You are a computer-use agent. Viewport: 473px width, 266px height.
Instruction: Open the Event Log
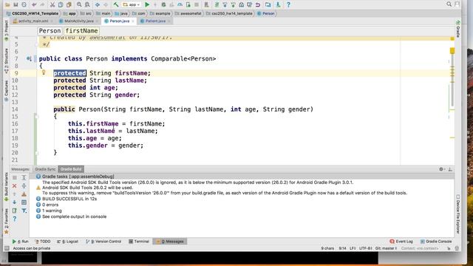pos(401,242)
